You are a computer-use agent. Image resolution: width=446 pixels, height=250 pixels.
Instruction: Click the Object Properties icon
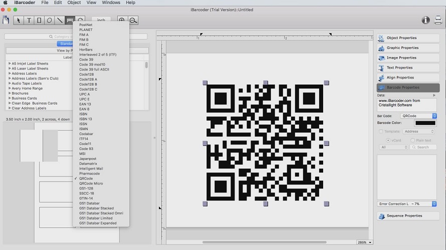(381, 38)
